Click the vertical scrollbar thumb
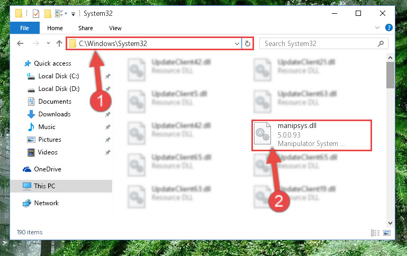 coord(390,75)
